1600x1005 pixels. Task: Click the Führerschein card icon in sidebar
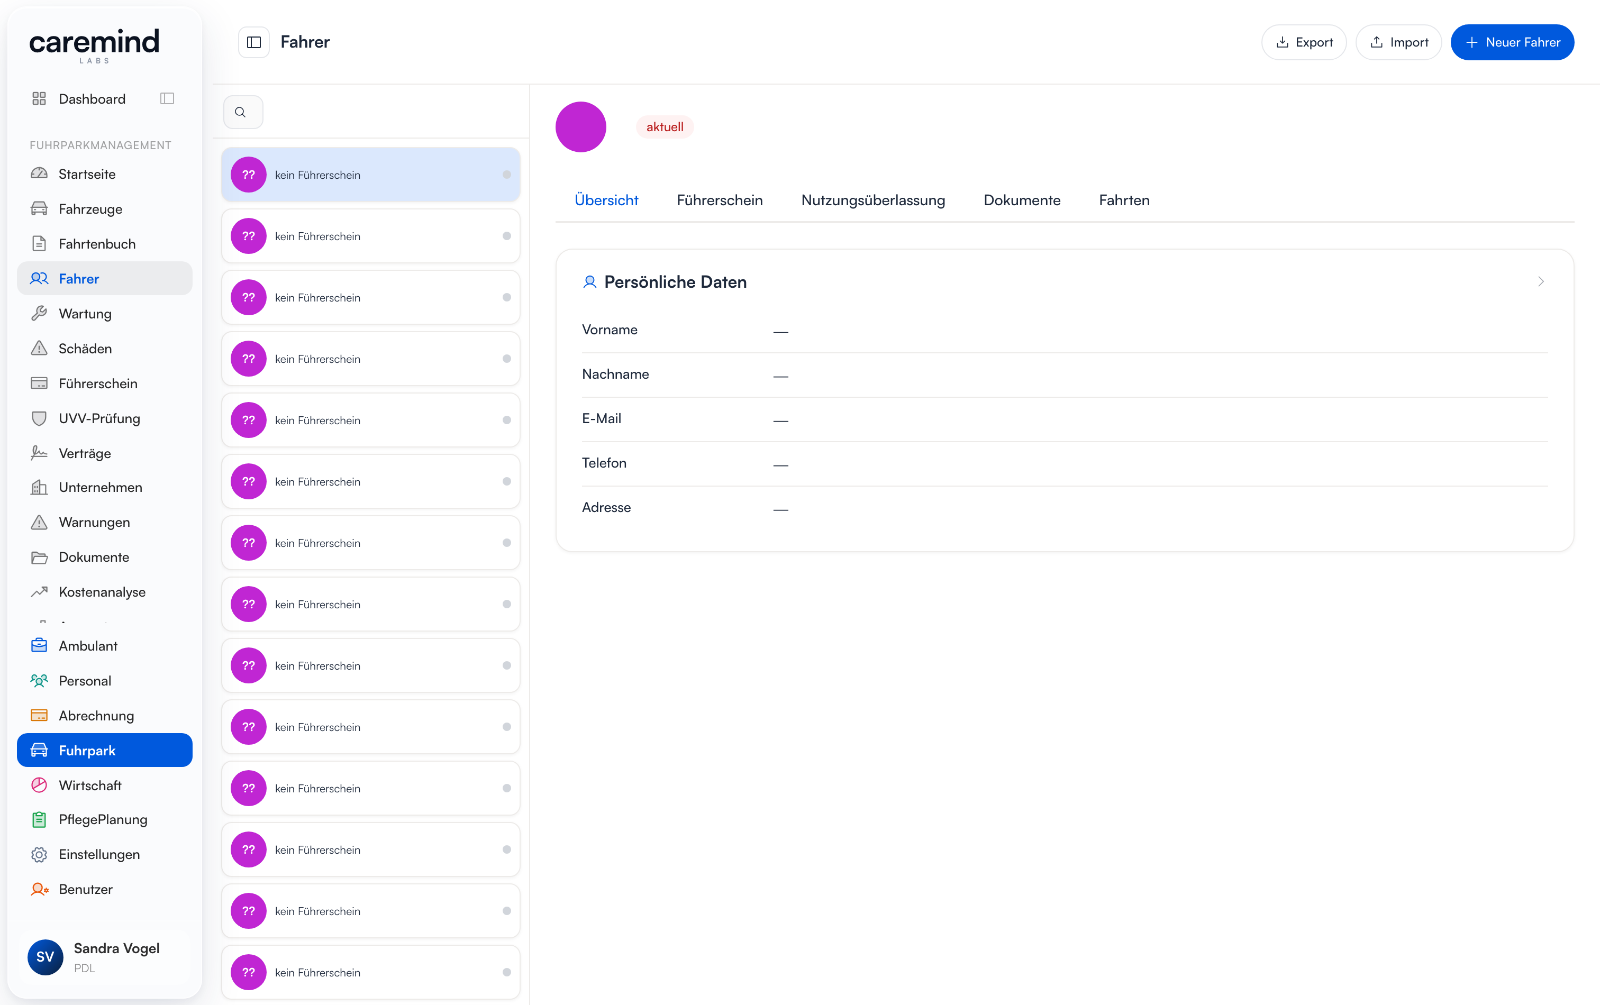click(39, 383)
